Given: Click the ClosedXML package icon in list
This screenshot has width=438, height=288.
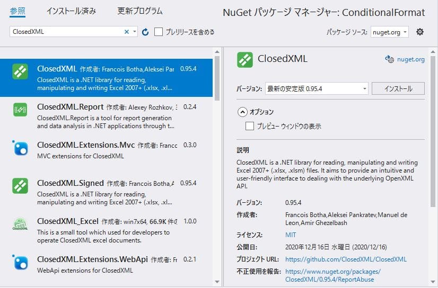Looking at the screenshot, I should pyautogui.click(x=20, y=71).
